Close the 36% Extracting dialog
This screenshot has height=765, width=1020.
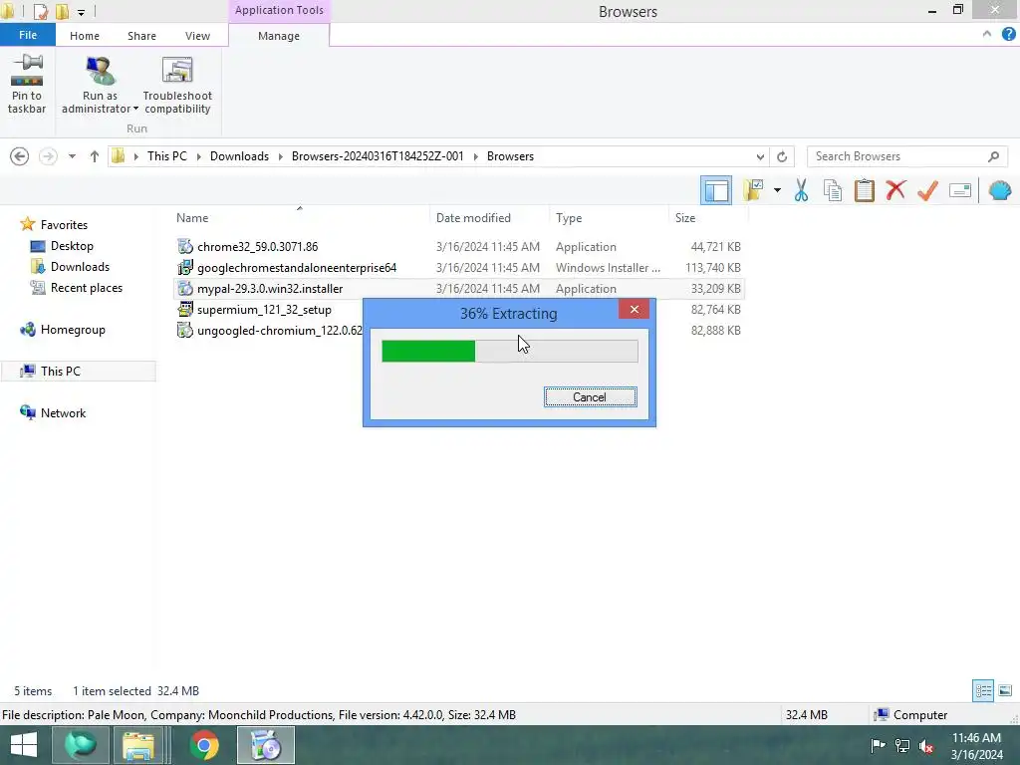[634, 309]
